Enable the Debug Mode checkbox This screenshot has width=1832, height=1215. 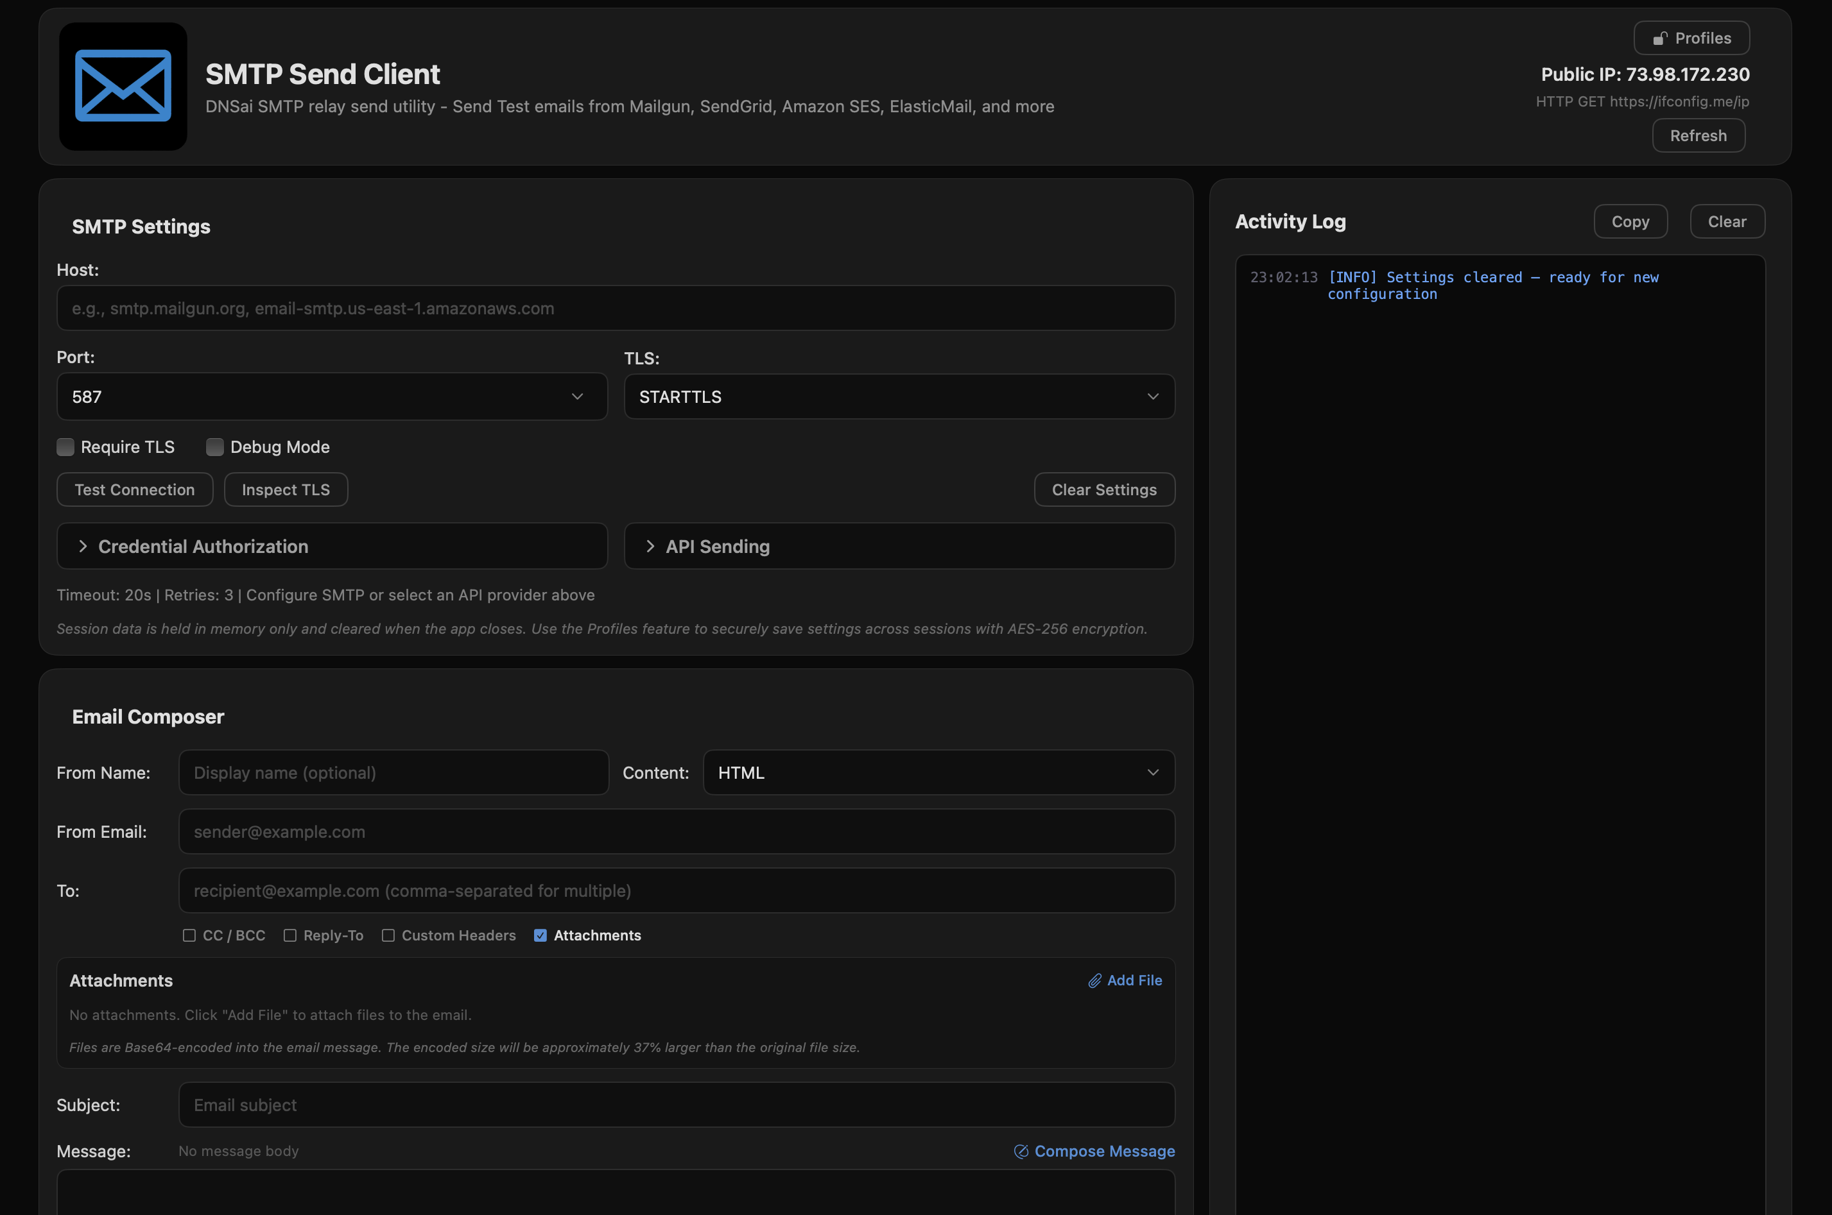click(215, 447)
